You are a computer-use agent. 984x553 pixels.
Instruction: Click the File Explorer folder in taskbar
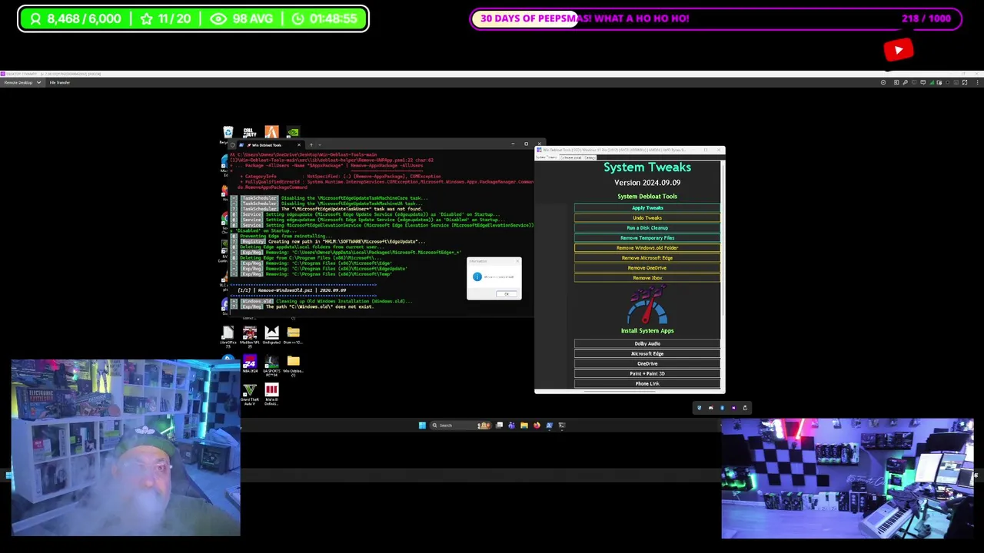(524, 426)
